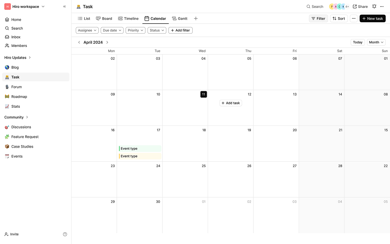This screenshot has width=390, height=244.
Task: Toggle the Filter button
Action: 318,19
